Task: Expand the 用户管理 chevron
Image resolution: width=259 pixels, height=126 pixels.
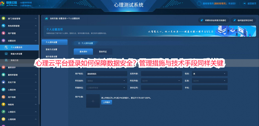Action: 36,33
